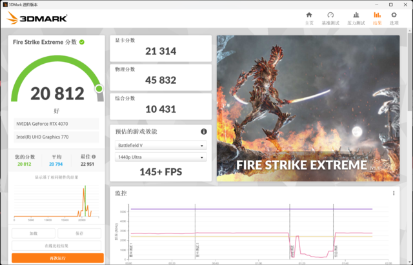
Task: Maximize the 3DMark window
Action: (x=391, y=5)
